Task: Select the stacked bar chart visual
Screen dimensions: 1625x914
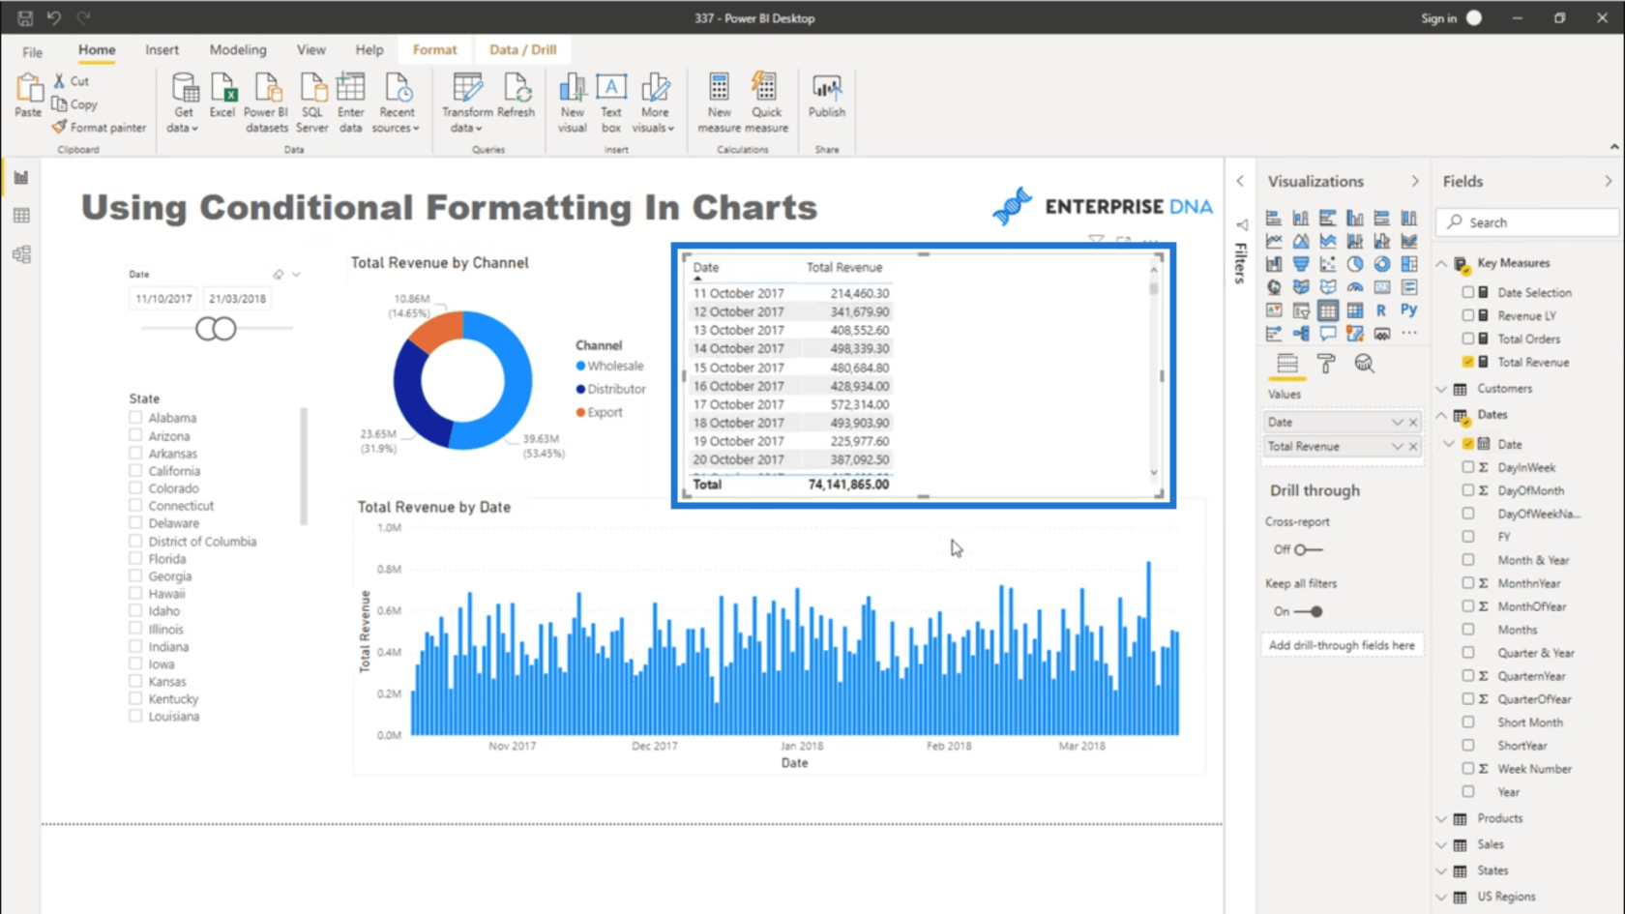Action: 1274,218
